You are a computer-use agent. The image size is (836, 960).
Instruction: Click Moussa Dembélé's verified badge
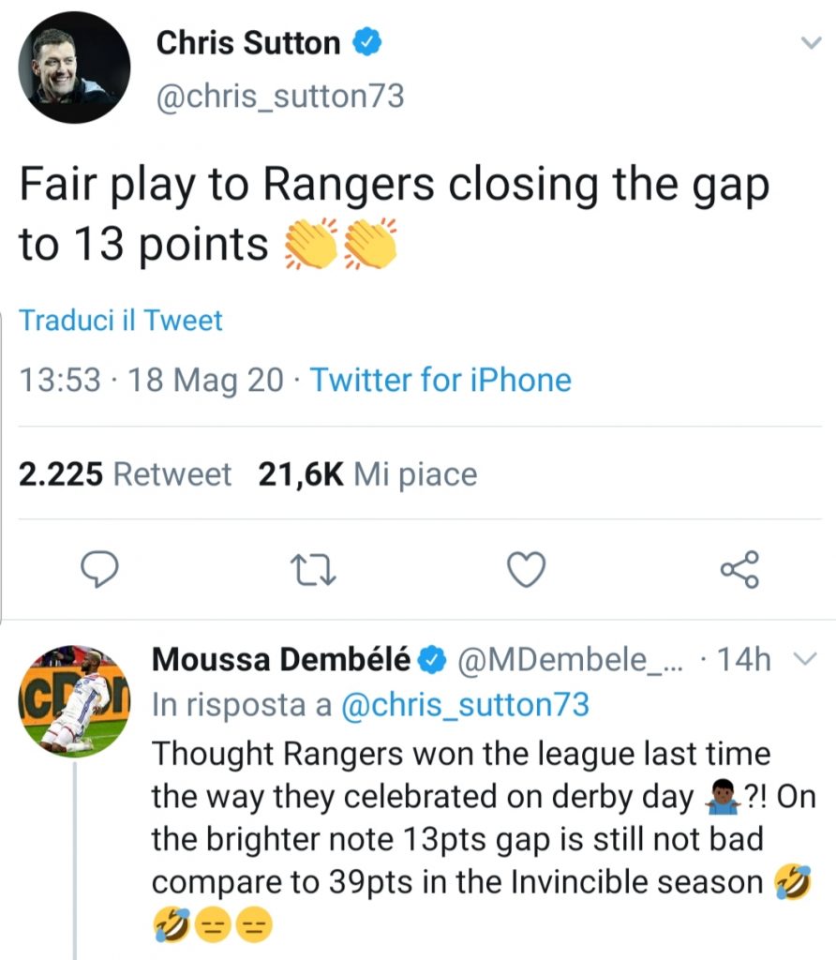[431, 662]
